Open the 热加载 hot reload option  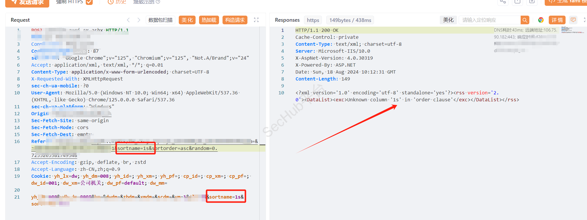[x=209, y=20]
